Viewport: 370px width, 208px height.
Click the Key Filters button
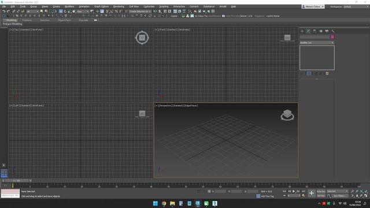click(x=341, y=196)
